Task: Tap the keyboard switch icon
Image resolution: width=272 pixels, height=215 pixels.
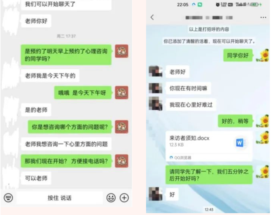Action: (8, 198)
